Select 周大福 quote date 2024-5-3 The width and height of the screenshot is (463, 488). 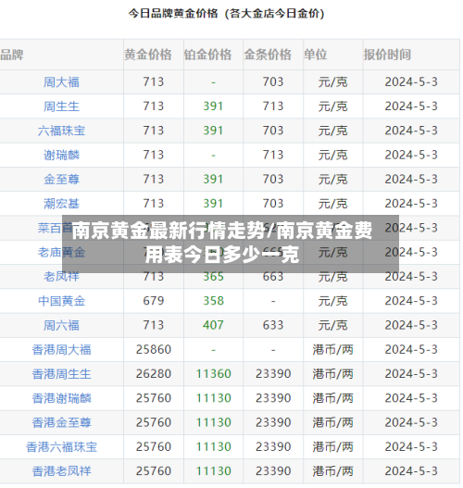pyautogui.click(x=411, y=81)
